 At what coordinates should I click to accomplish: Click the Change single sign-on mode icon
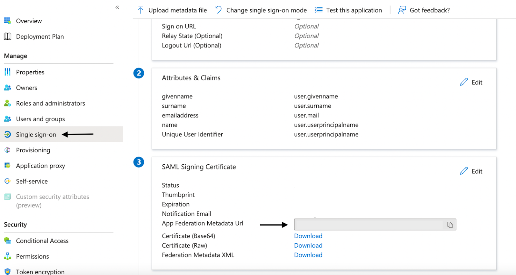click(x=219, y=10)
